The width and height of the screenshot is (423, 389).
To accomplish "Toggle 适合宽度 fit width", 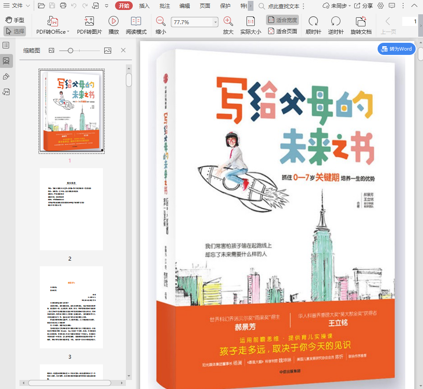I will pos(282,20).
